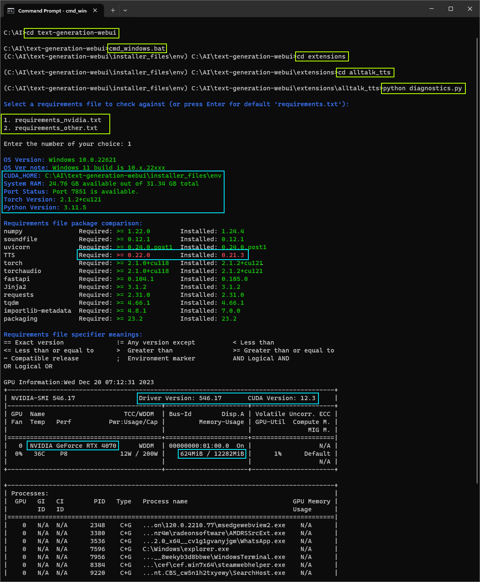Click 'Requirements file package comparison:' heading
The width and height of the screenshot is (480, 582).
coord(73,223)
